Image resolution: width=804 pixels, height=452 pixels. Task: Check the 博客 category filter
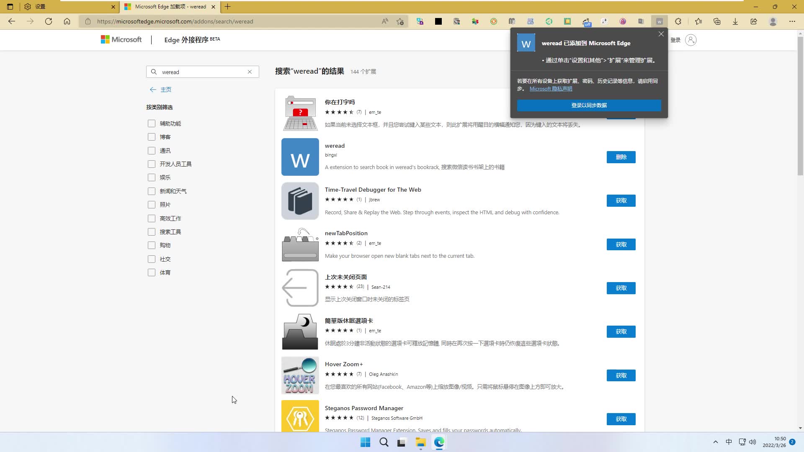tap(152, 137)
